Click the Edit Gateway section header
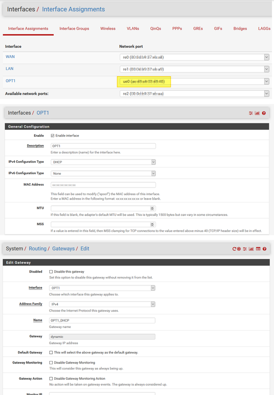Viewport: 274px width, 395px height. [x=136, y=263]
